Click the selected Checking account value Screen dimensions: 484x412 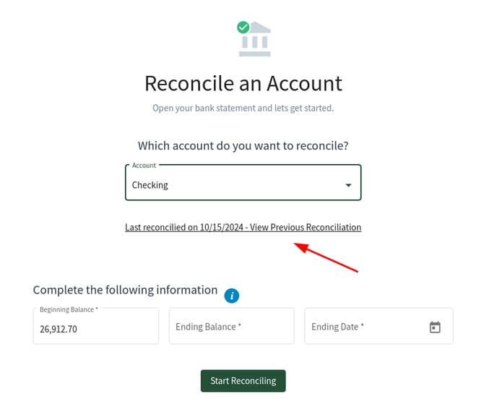150,185
